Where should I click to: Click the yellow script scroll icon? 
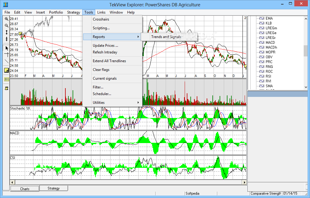tap(7, 88)
